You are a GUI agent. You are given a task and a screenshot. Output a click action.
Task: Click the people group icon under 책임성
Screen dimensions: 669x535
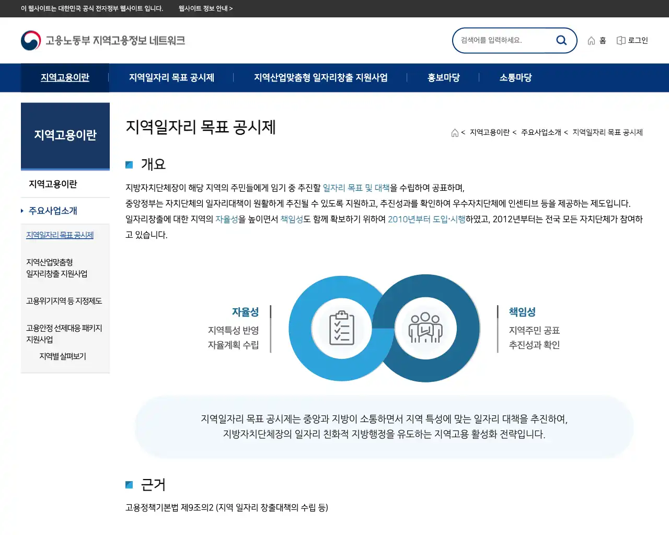pos(426,328)
